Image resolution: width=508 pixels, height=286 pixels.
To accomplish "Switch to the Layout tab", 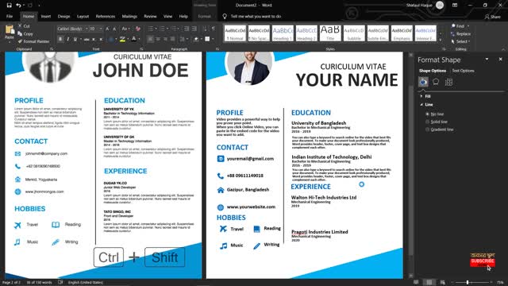I will [x=83, y=16].
